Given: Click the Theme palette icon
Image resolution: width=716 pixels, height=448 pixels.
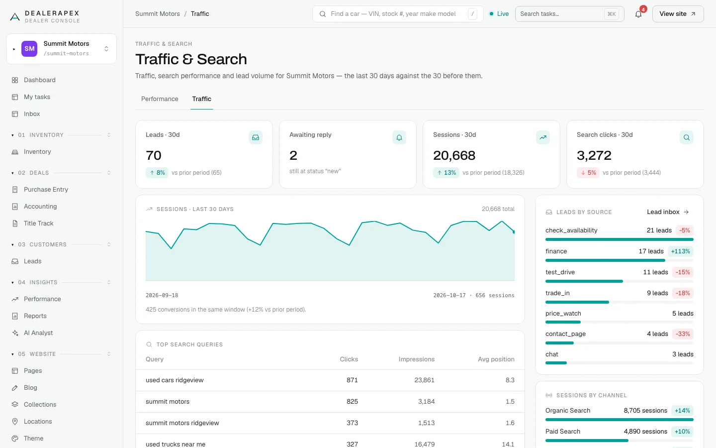Looking at the screenshot, I should pos(15,439).
